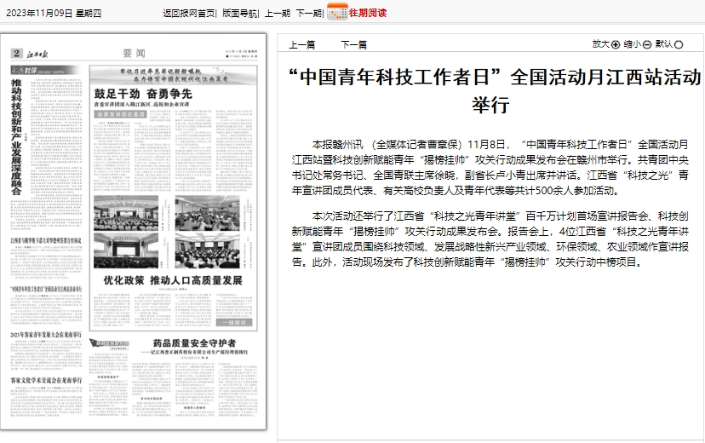This screenshot has width=705, height=443.
Task: Click the calendar icon for past issues
Action: (x=337, y=12)
